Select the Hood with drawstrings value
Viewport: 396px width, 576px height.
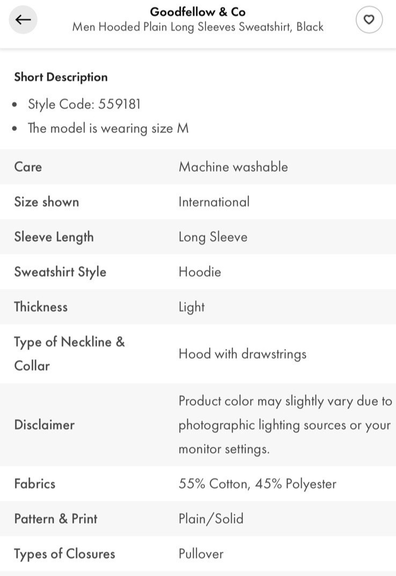(242, 354)
